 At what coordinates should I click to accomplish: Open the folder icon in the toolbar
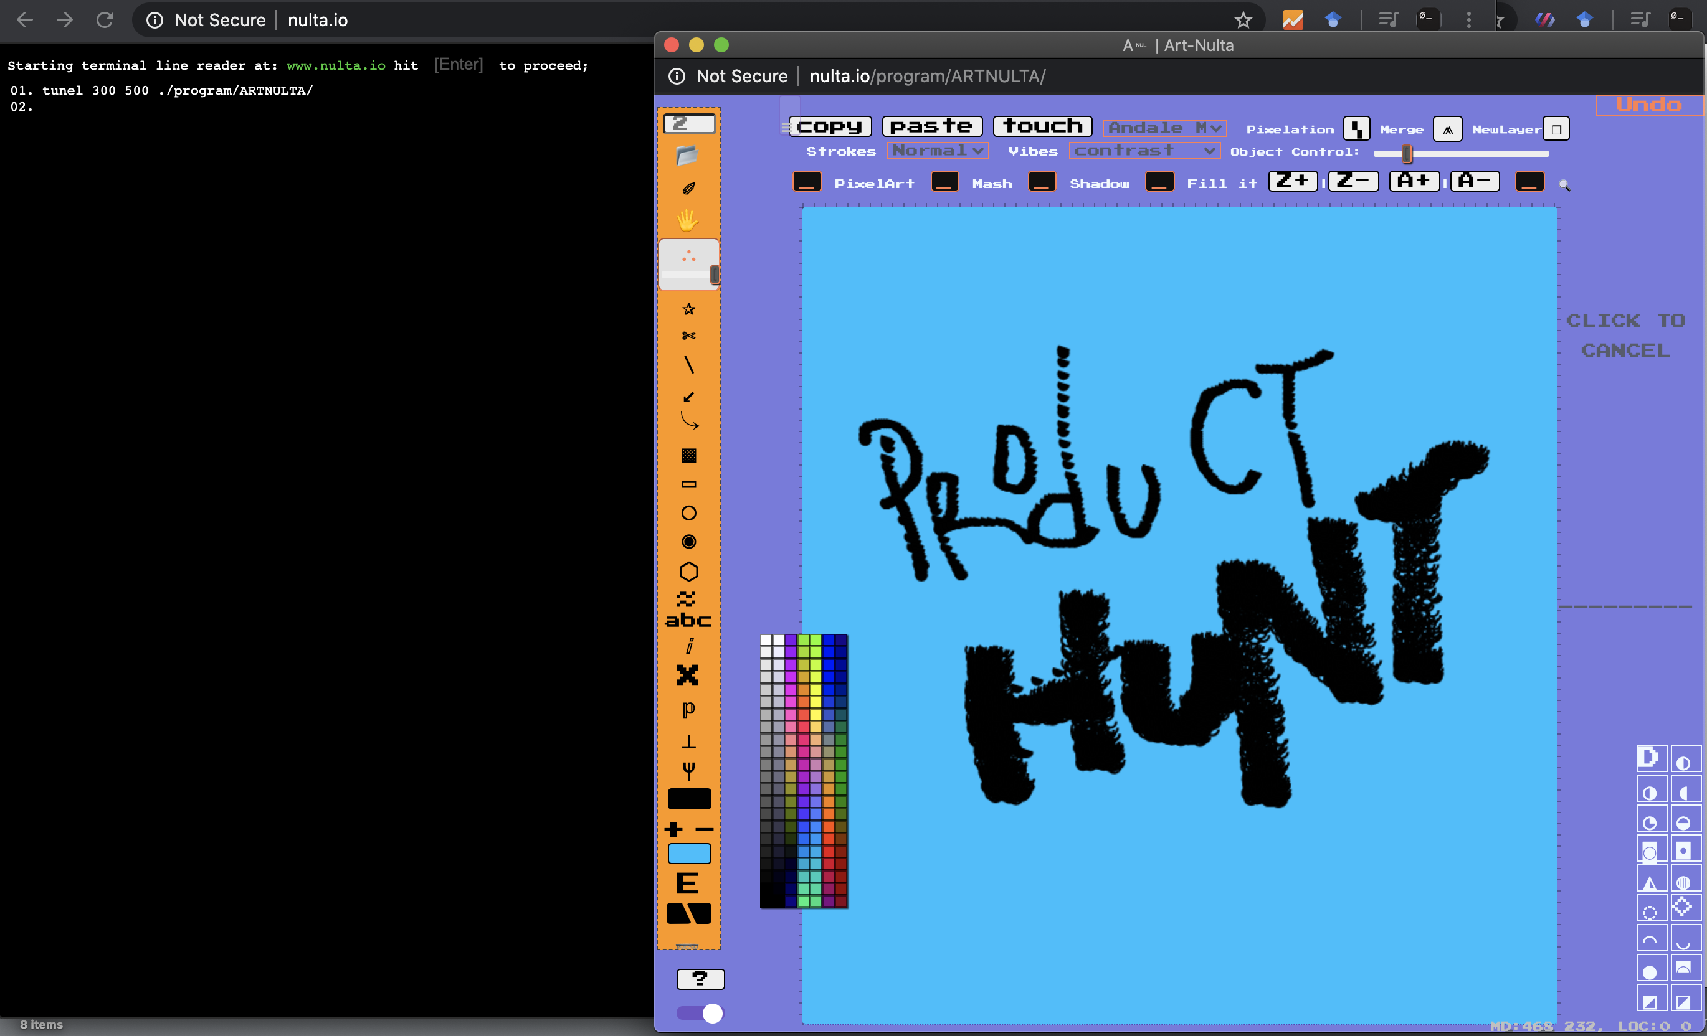[x=687, y=155]
